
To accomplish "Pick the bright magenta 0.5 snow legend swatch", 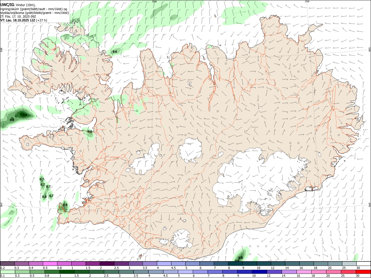I will coord(50,264).
